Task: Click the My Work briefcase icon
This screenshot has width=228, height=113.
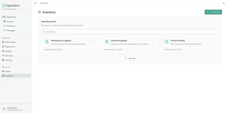Action: tap(5, 21)
